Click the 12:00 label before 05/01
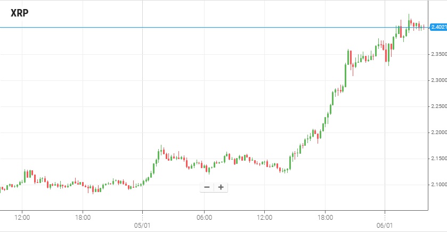 22,217
